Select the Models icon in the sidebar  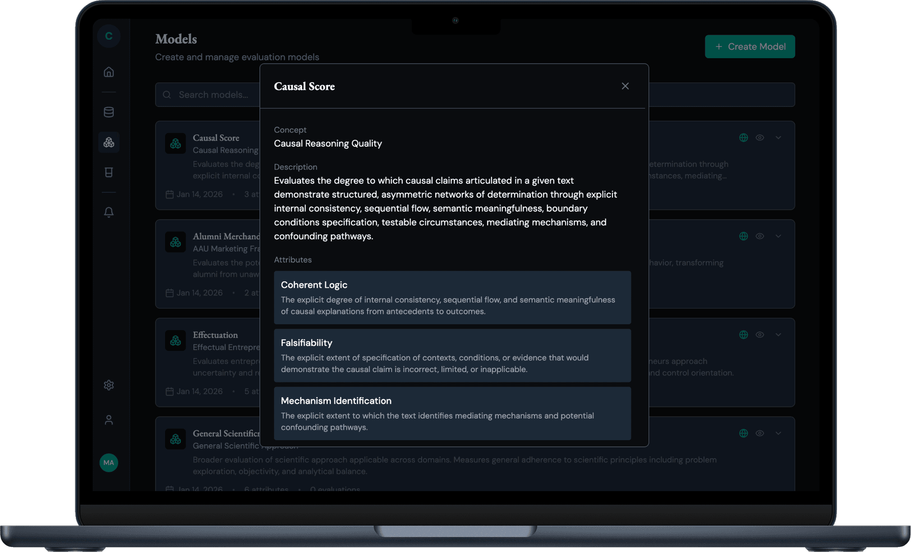[x=109, y=143]
